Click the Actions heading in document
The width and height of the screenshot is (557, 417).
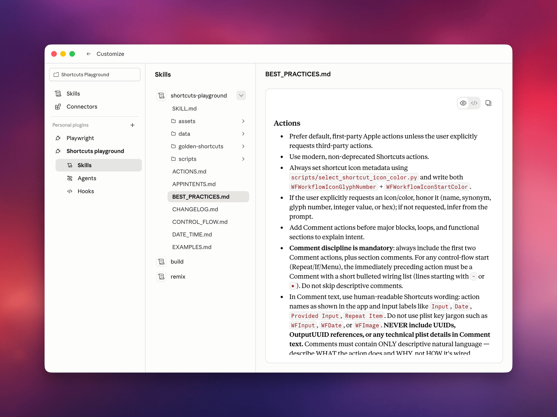287,123
